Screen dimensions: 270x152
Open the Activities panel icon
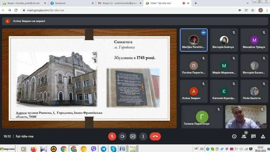[x=263, y=136]
